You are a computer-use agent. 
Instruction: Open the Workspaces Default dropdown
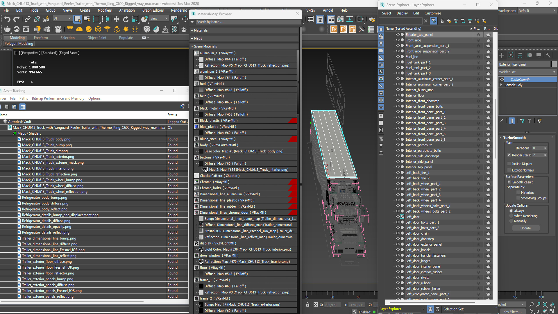click(536, 11)
